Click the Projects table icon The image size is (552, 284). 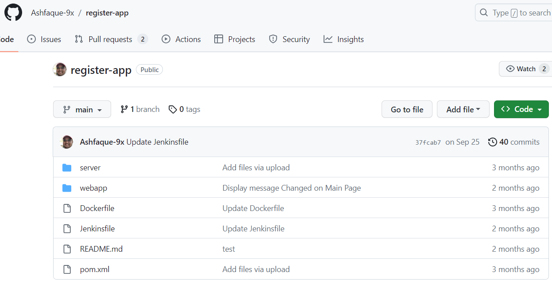pyautogui.click(x=218, y=39)
